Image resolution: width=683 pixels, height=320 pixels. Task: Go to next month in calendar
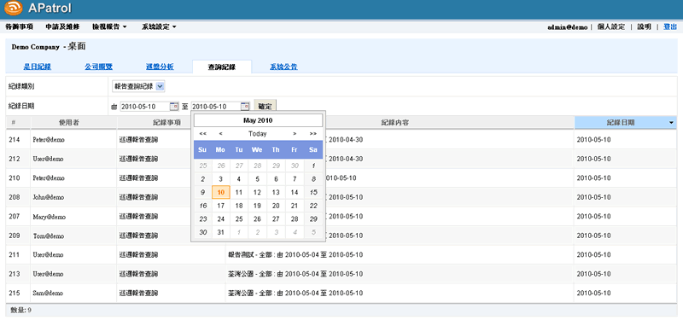click(295, 134)
